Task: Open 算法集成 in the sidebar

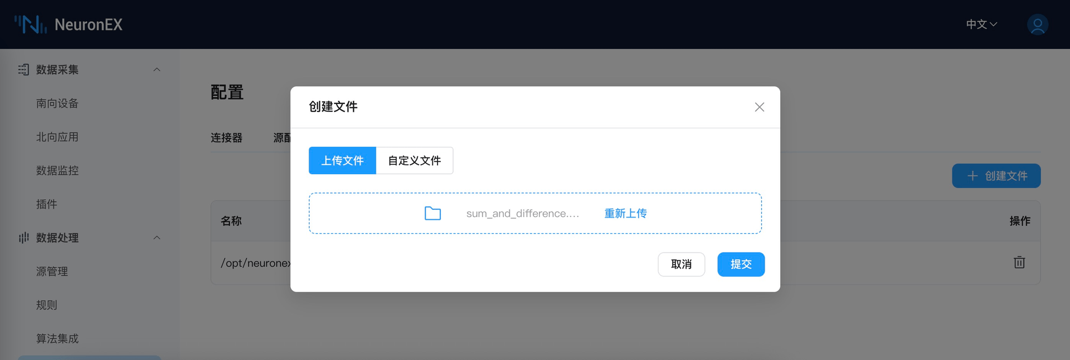Action: (57, 339)
